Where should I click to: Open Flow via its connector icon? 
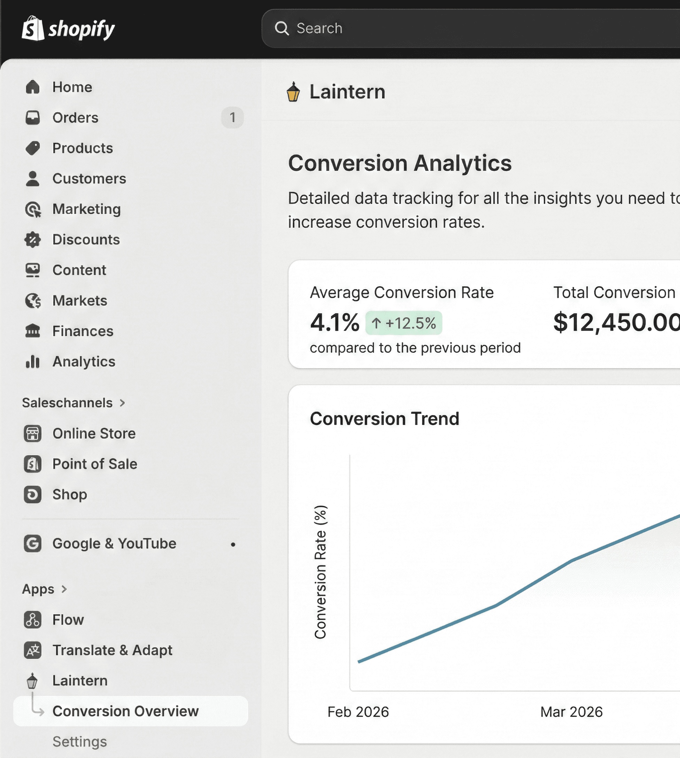tap(33, 620)
